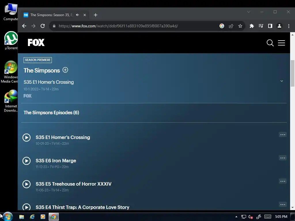Play S35 E4 Thirst Trap episode
Image resolution: width=295 pixels, height=221 pixels.
(x=27, y=207)
